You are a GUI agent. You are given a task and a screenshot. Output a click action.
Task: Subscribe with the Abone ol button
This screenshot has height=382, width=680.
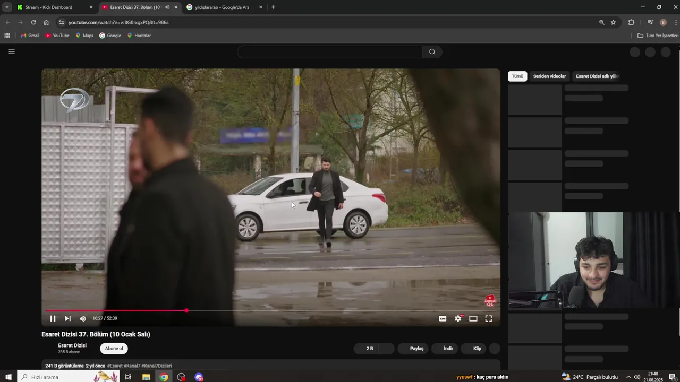pyautogui.click(x=114, y=349)
